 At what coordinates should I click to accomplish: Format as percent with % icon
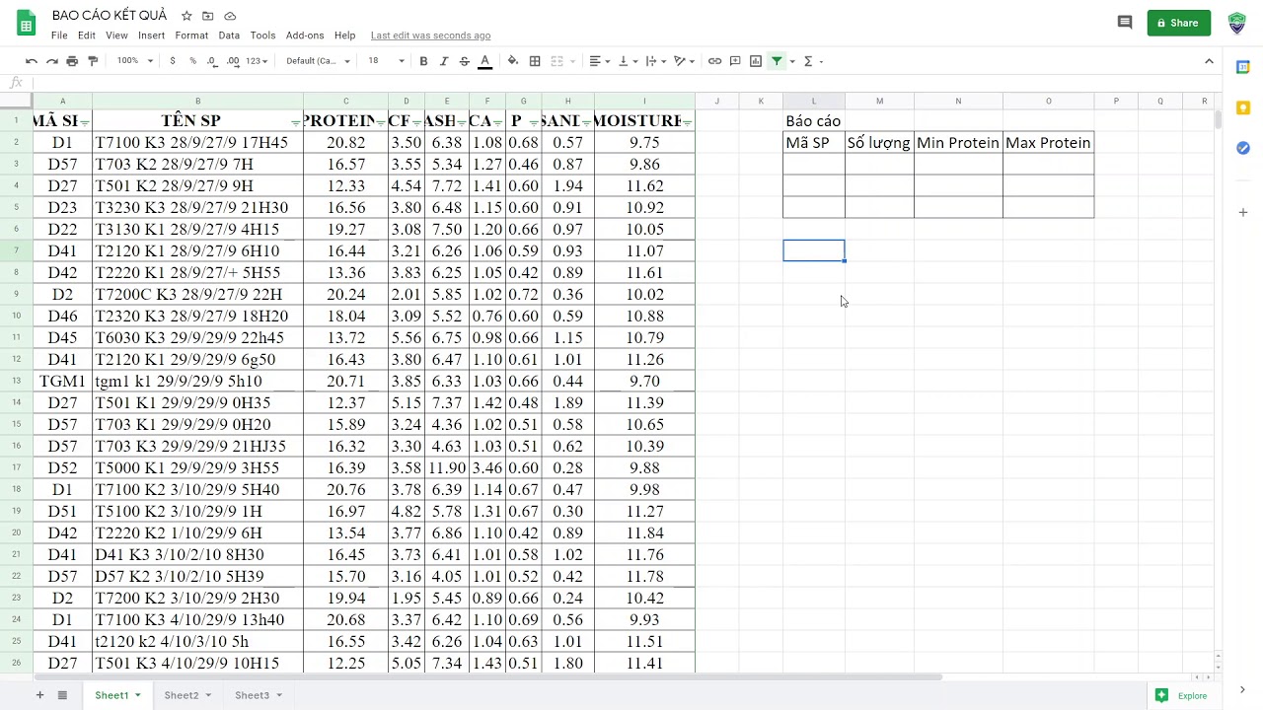click(192, 61)
